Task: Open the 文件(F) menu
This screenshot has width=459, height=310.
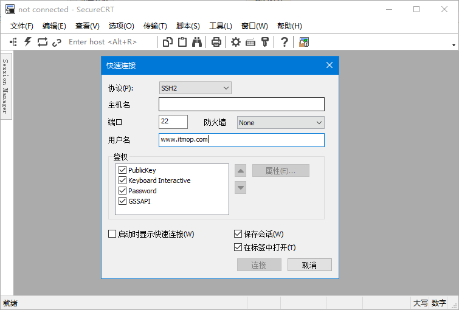Action: 22,26
